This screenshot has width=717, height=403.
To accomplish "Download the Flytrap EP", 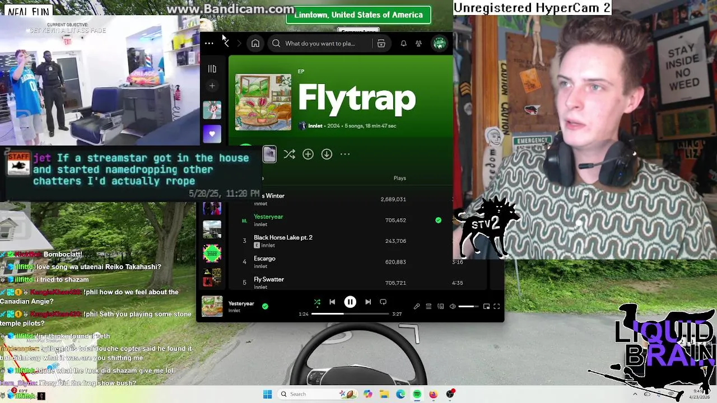I will (x=327, y=154).
